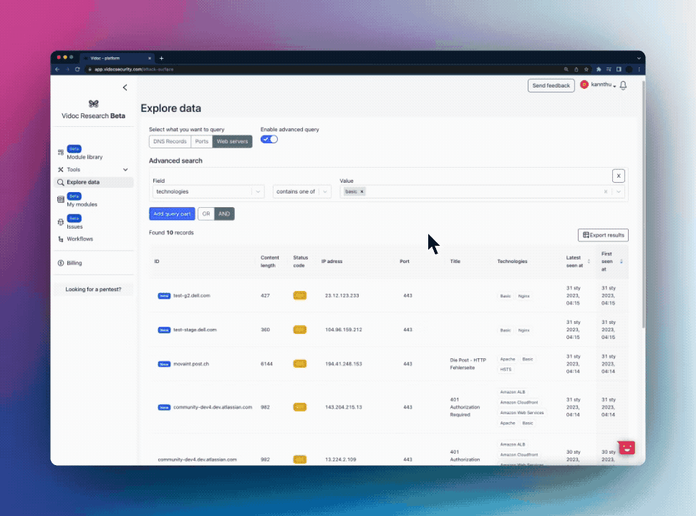Click HSTS tag in movaint.post.ch row

point(506,369)
